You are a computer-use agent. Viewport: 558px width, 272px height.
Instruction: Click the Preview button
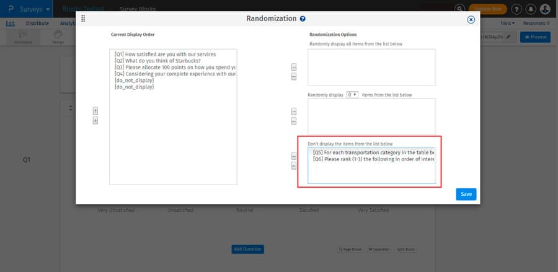click(x=535, y=37)
